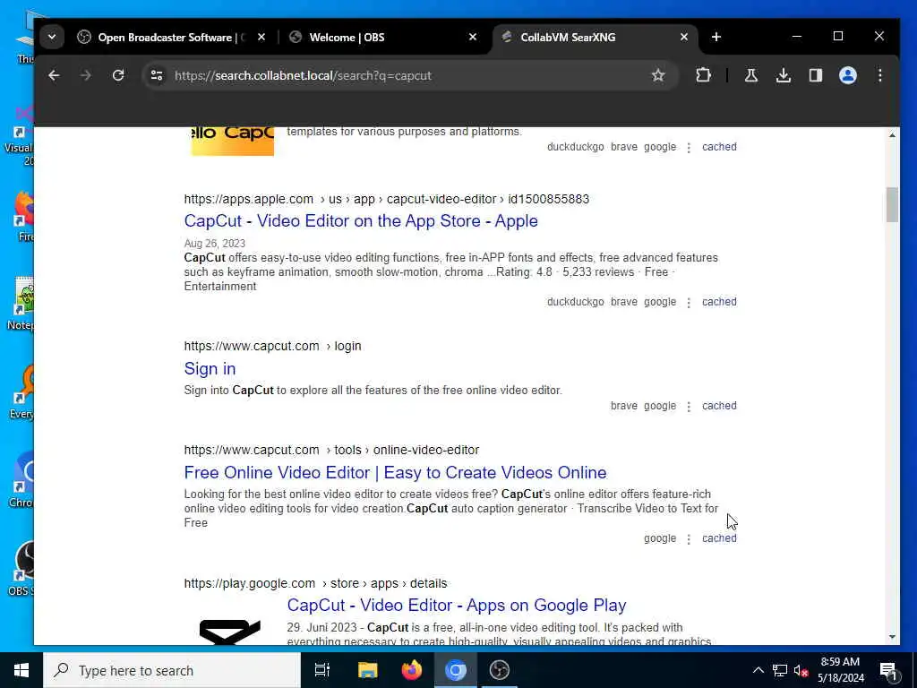Expand the tab search dropdown arrow
The width and height of the screenshot is (917, 688).
pos(52,38)
